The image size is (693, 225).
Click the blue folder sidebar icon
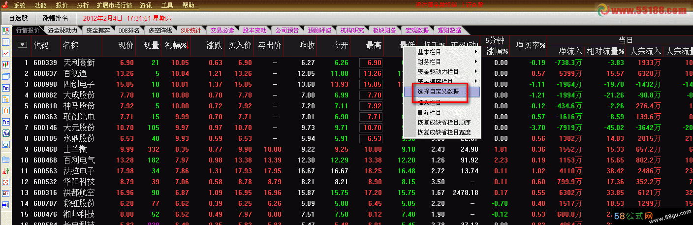[x=5, y=160]
